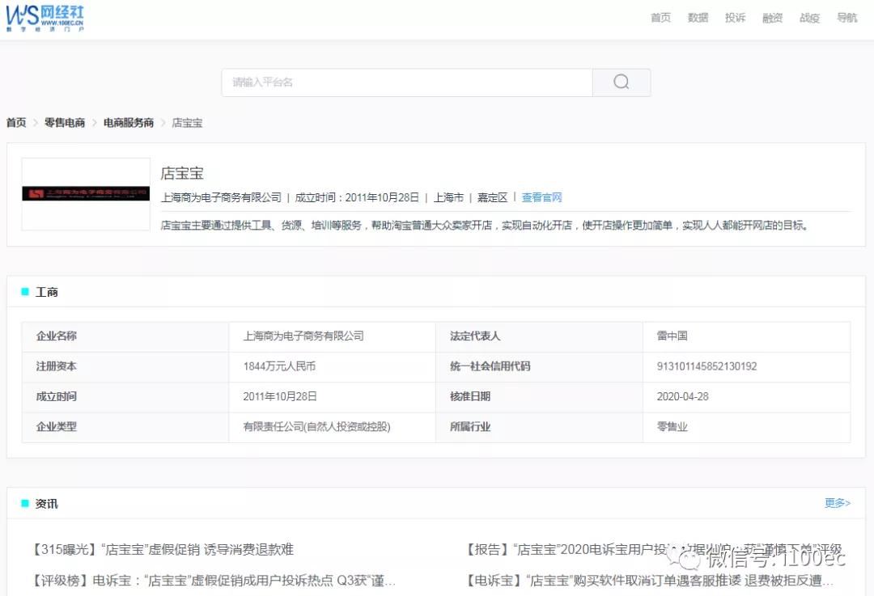The width and height of the screenshot is (874, 596).
Task: Open the 【电诉宝】购买软件取消订单 article
Action: (x=650, y=581)
